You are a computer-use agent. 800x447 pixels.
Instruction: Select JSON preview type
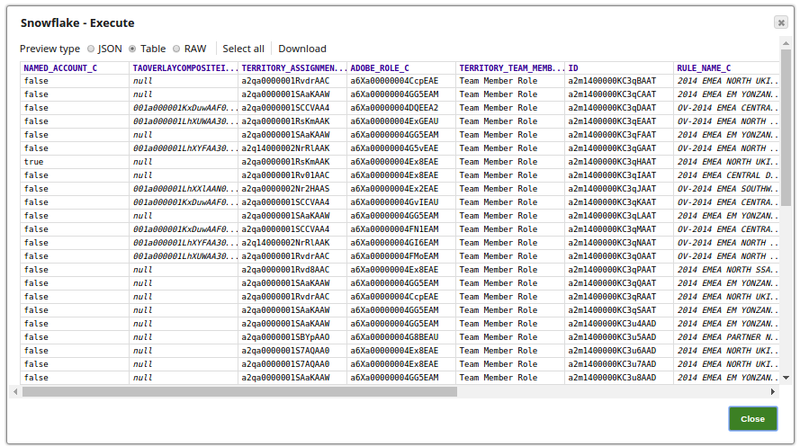point(91,49)
